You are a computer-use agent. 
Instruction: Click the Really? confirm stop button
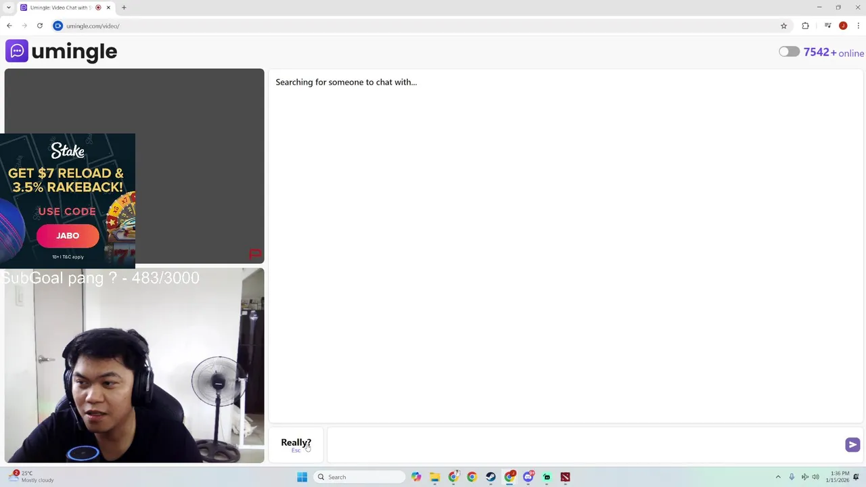(296, 444)
